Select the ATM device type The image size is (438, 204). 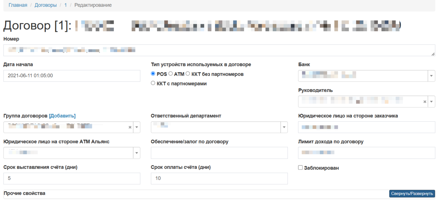click(x=171, y=74)
